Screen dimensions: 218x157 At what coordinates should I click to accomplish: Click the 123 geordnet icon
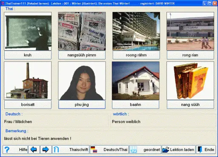[x=134, y=150]
